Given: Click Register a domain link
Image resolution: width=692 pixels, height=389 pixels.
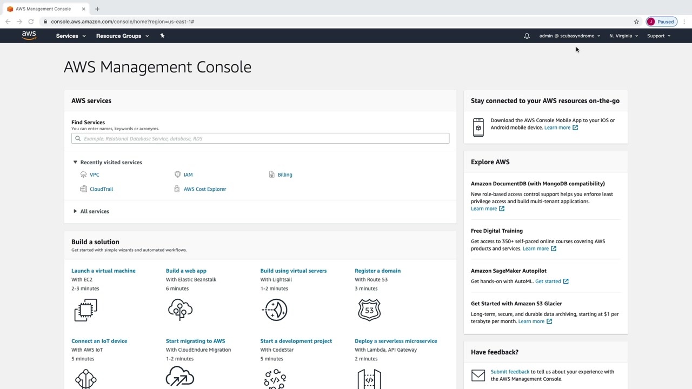Looking at the screenshot, I should [377, 271].
